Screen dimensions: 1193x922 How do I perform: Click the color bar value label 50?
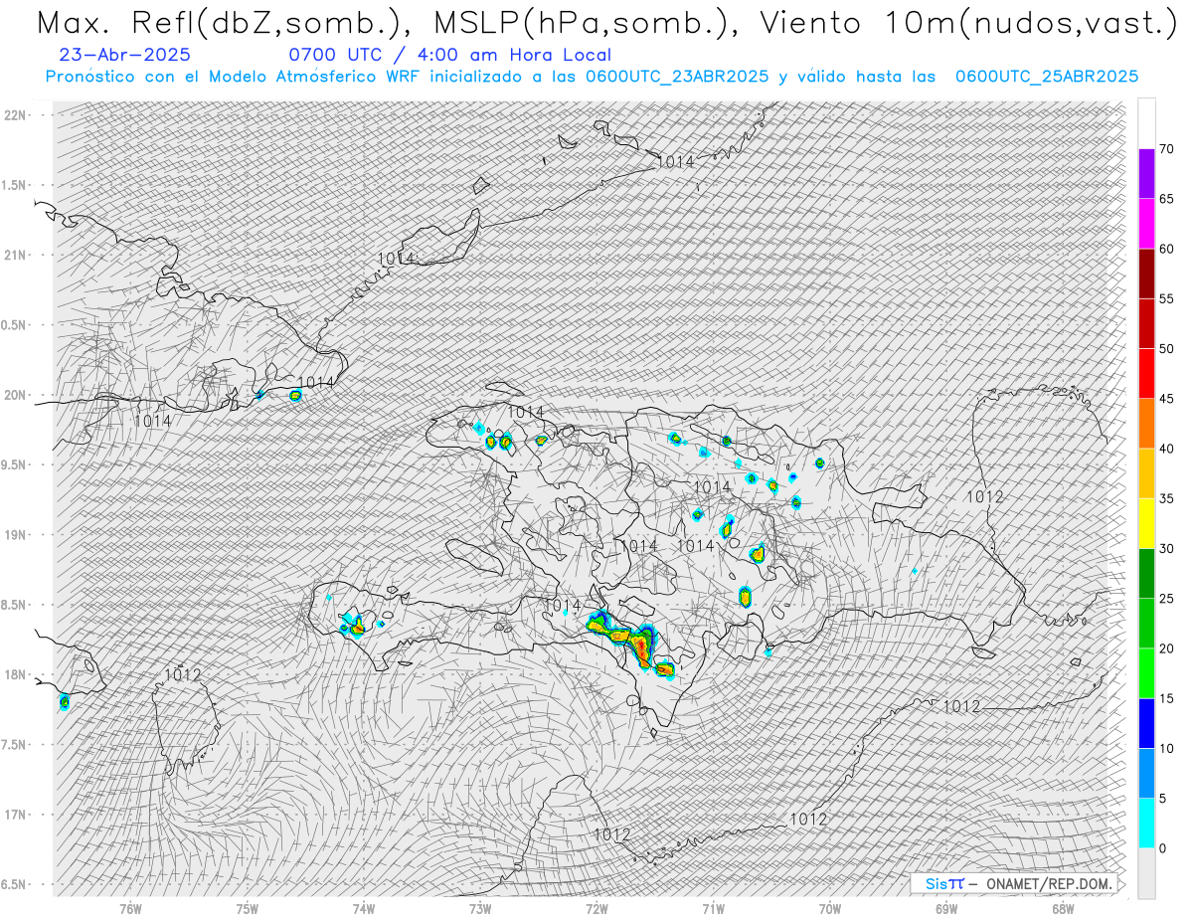point(1166,349)
